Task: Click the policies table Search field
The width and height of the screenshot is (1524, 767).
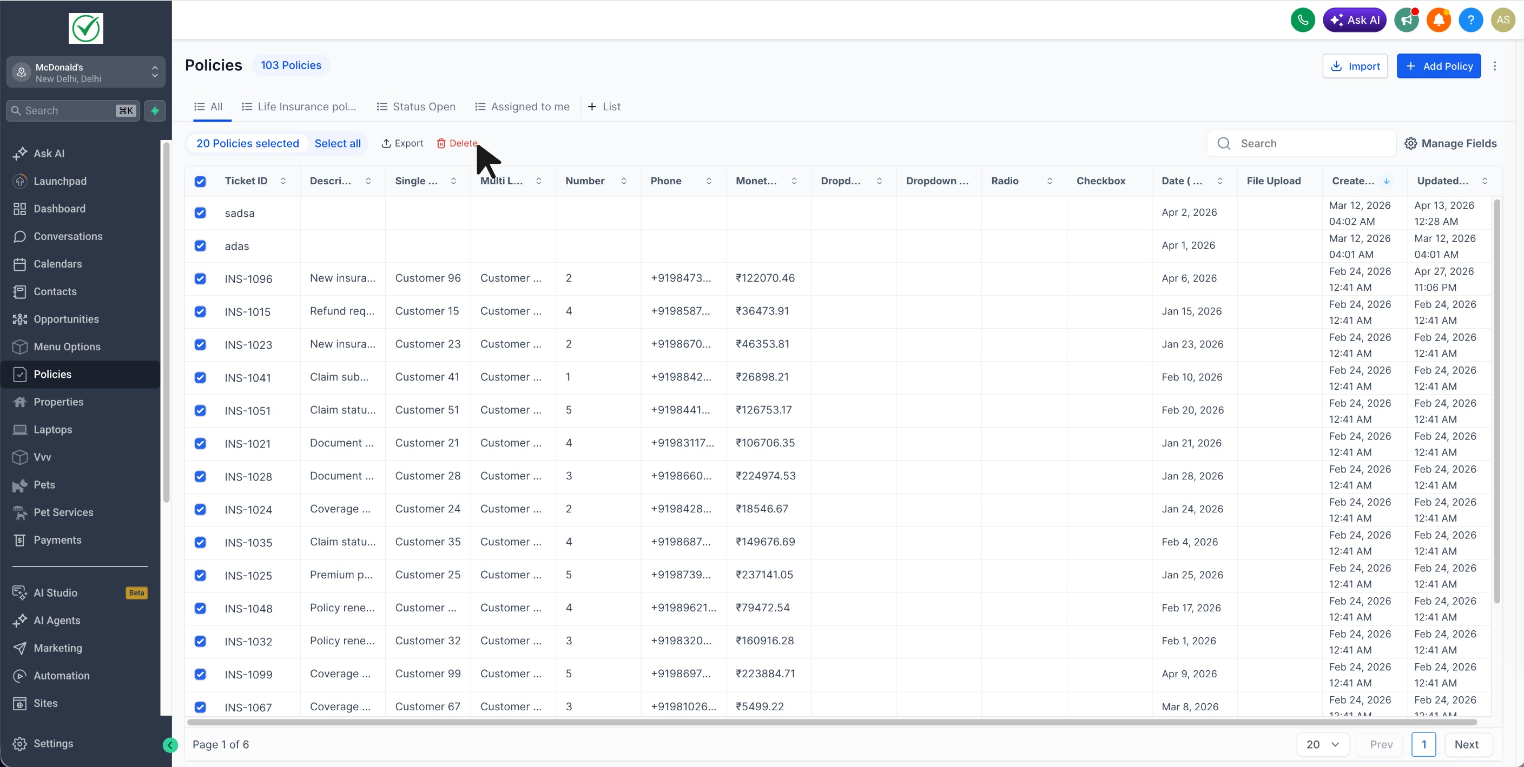Action: pyautogui.click(x=1302, y=144)
